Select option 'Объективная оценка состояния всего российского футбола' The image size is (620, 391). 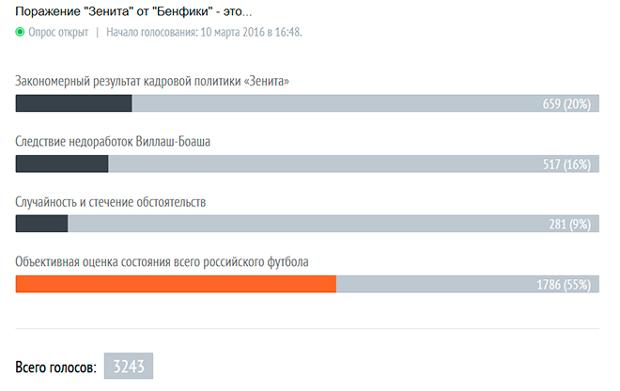point(162,262)
